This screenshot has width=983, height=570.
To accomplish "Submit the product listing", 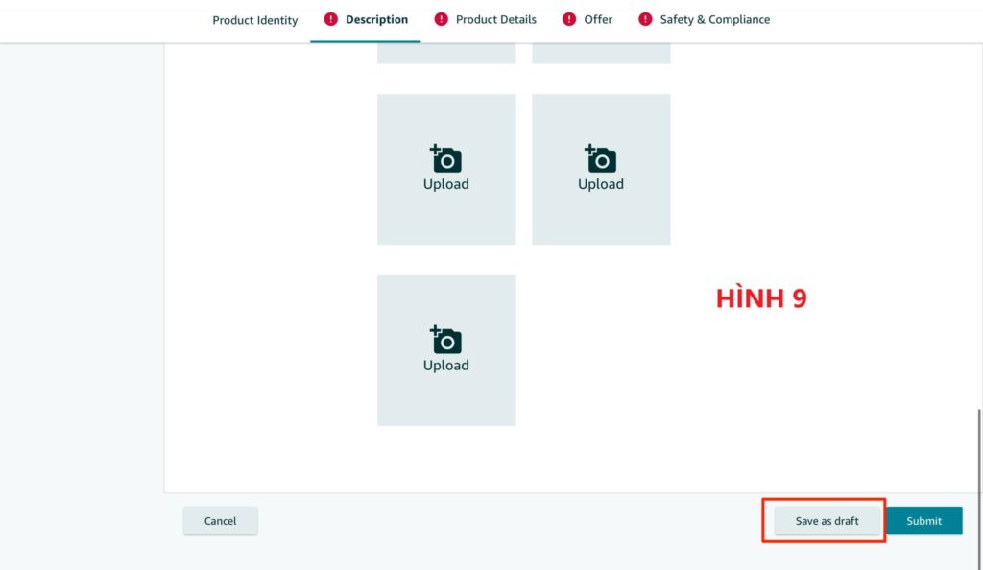I will tap(923, 521).
